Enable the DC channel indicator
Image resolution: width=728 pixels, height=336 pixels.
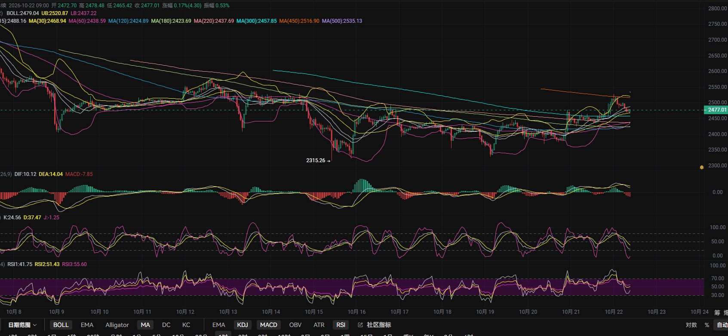coord(166,325)
